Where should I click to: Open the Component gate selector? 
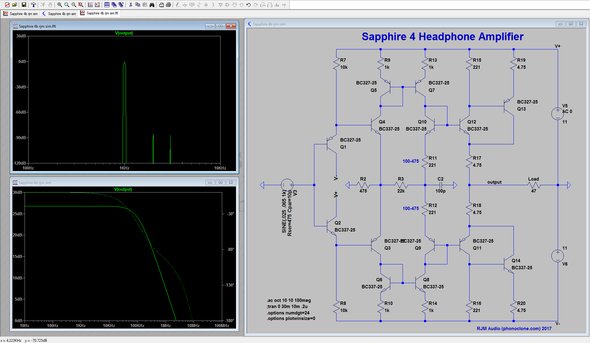pyautogui.click(x=227, y=5)
